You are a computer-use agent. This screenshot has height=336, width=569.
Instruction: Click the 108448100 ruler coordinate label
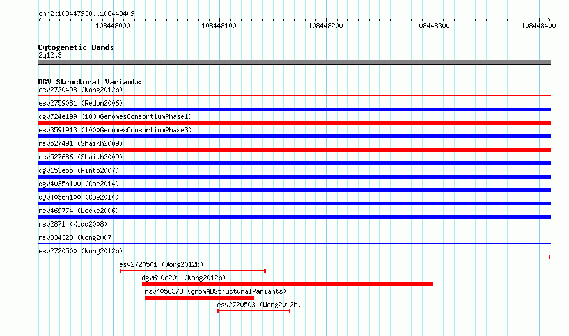pos(219,26)
